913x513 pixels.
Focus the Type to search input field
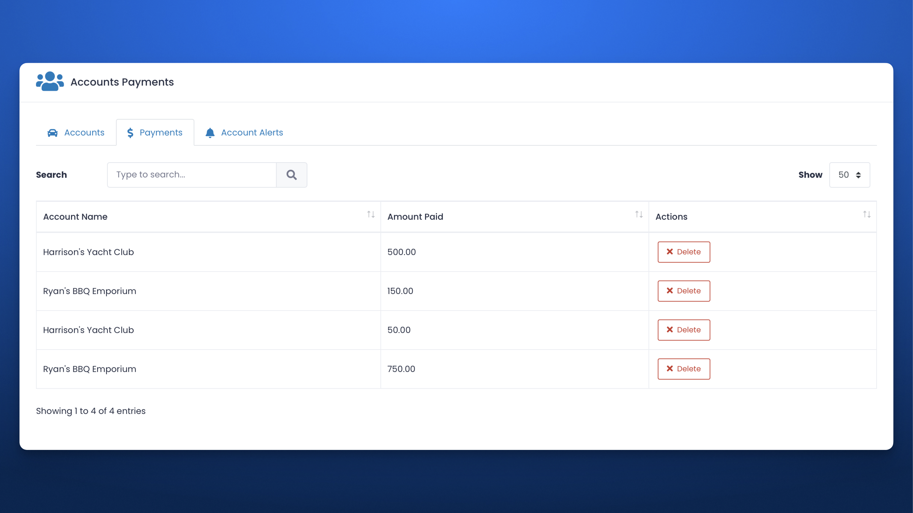click(192, 175)
